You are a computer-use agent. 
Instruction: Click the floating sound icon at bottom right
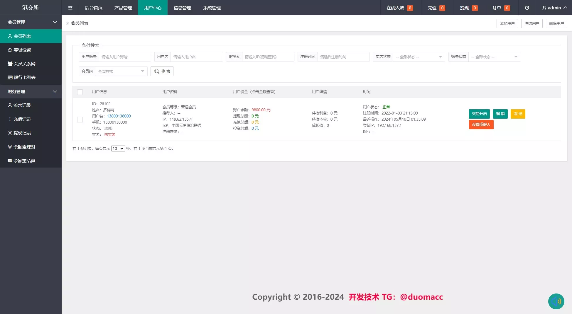pyautogui.click(x=556, y=301)
